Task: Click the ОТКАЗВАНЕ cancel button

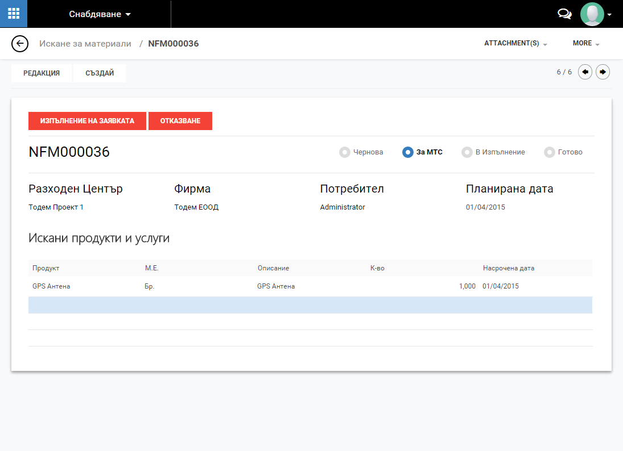Action: tap(180, 121)
